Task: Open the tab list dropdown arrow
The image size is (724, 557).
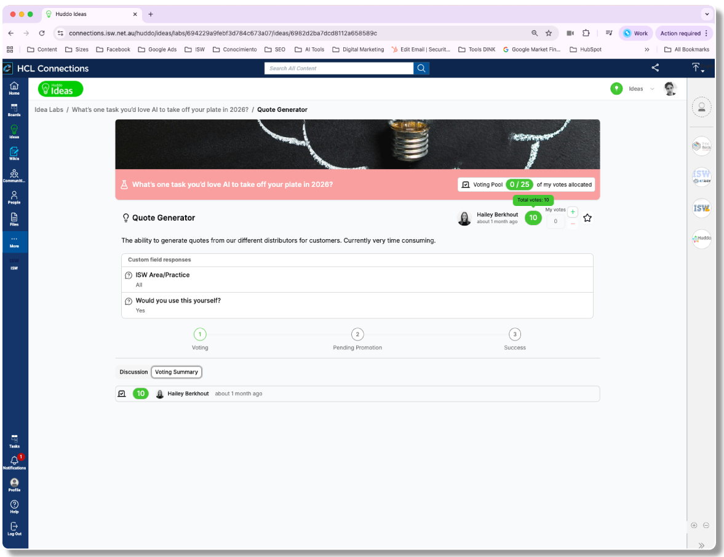Action: (x=707, y=14)
